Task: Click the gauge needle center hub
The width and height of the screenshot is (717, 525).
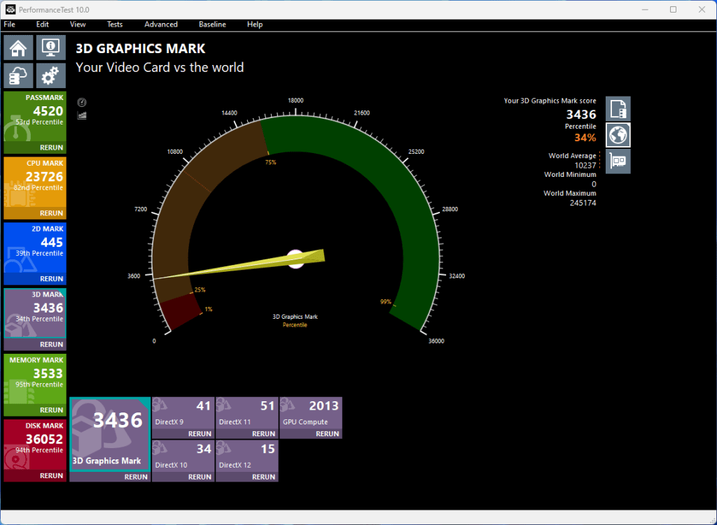Action: coord(295,259)
